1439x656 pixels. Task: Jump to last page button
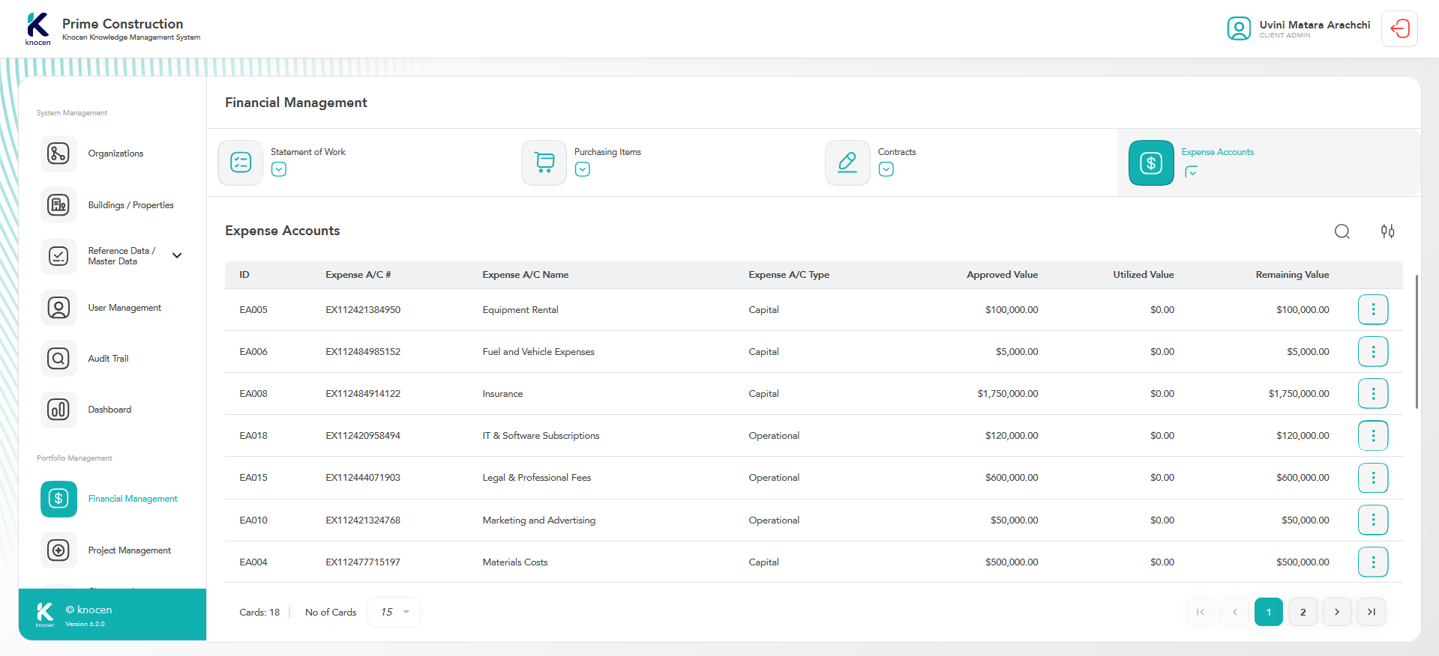1371,612
